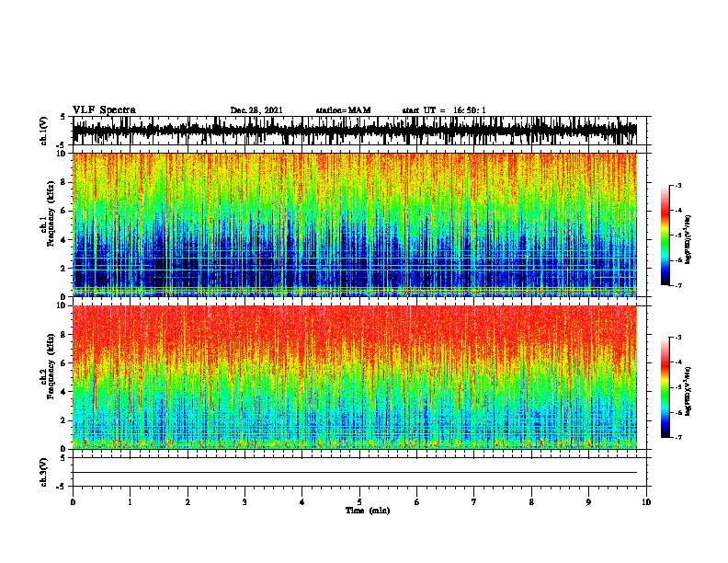Click the ch.1 spectrogram color scale bar
Screen dimensions: 728x563
click(665, 236)
